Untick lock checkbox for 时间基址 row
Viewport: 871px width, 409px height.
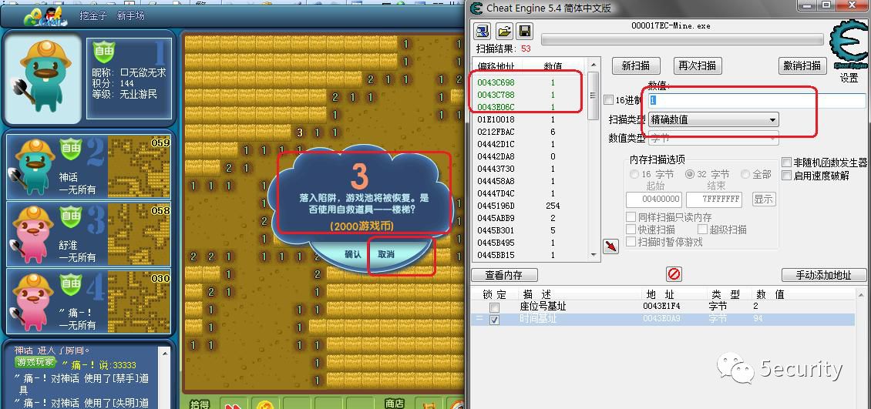tap(494, 320)
